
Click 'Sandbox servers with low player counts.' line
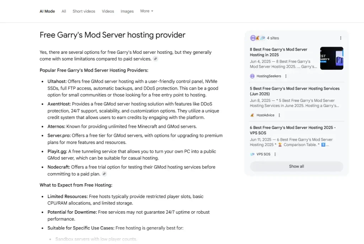[x=96, y=239]
